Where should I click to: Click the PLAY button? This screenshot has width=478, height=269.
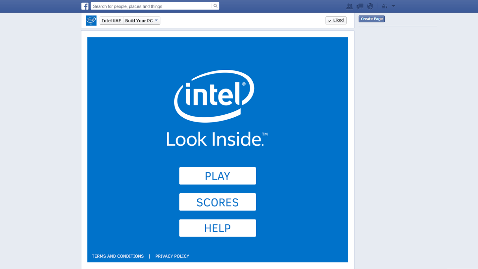[217, 176]
